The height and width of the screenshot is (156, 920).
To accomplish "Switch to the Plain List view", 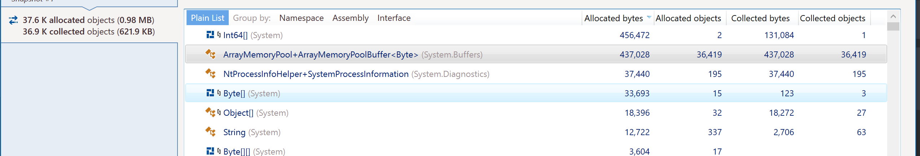I will 207,18.
